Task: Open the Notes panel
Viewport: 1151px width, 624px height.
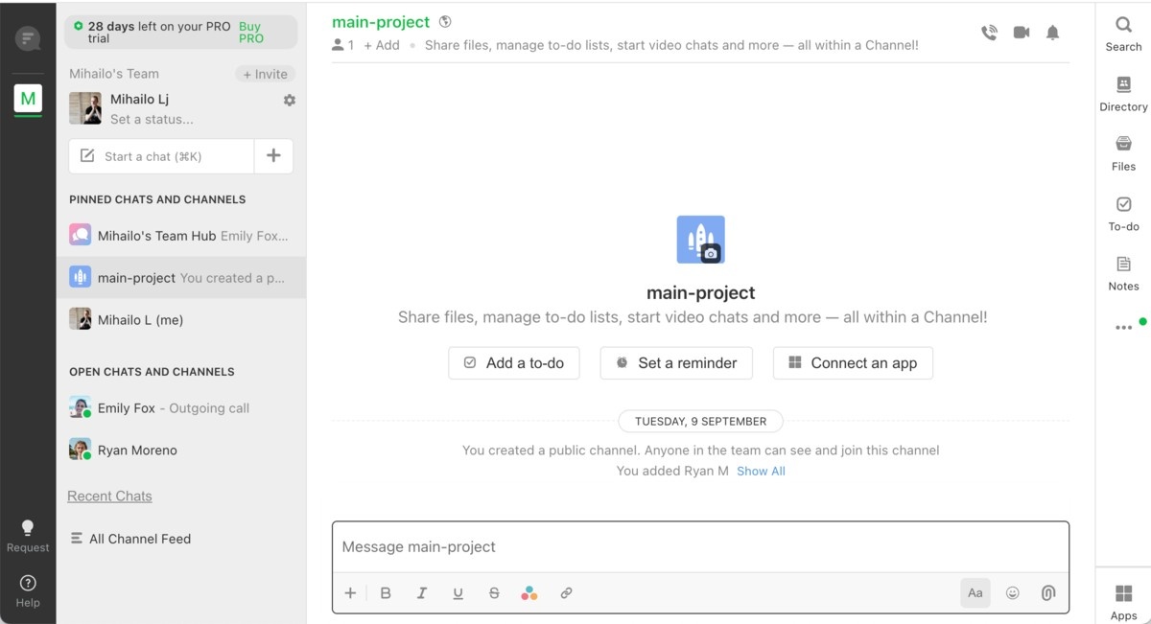Action: point(1123,273)
